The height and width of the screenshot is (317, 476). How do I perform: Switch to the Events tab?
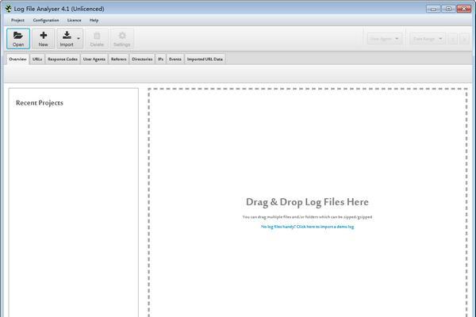click(x=175, y=59)
